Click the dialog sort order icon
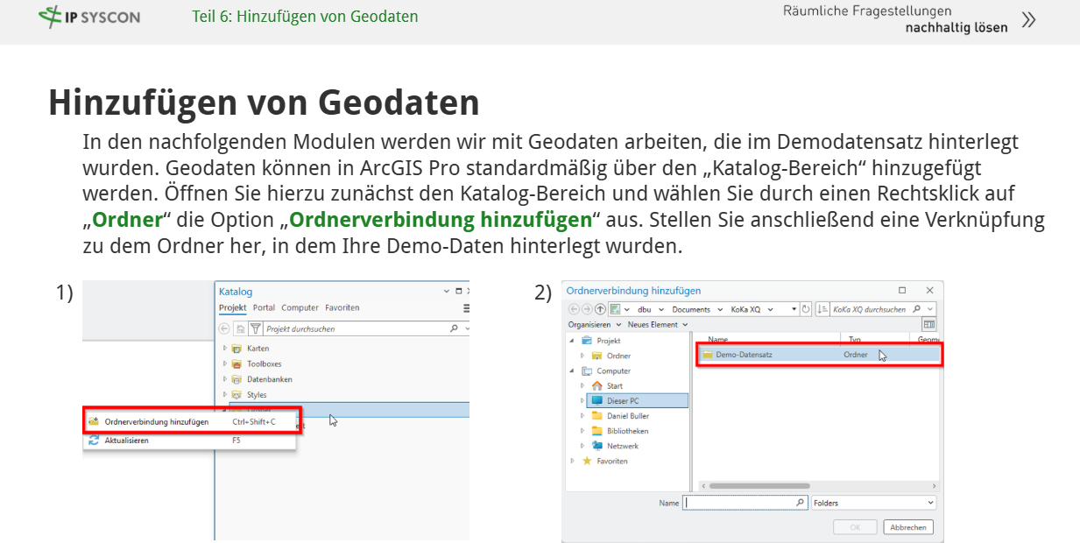Image resolution: width=1080 pixels, height=543 pixels. tap(822, 309)
